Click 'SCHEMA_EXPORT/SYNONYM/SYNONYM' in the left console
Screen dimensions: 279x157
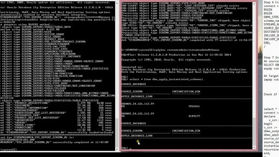[x=45, y=44]
